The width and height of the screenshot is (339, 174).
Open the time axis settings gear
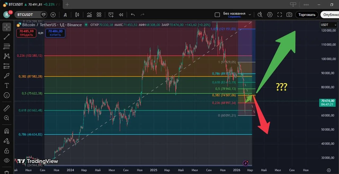coord(329,170)
